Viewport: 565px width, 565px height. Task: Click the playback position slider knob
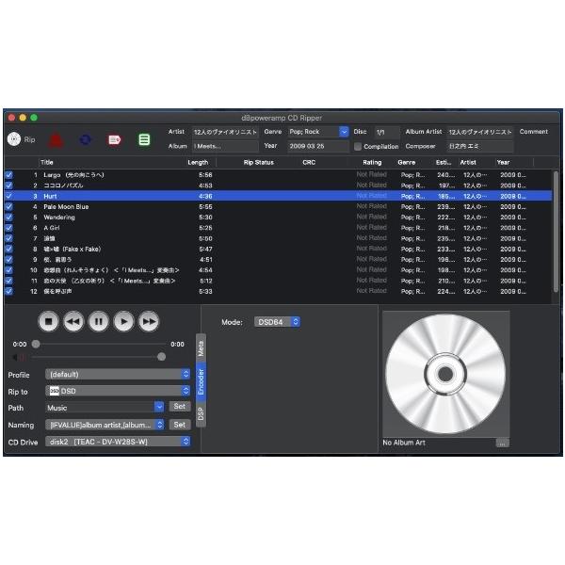pos(36,344)
